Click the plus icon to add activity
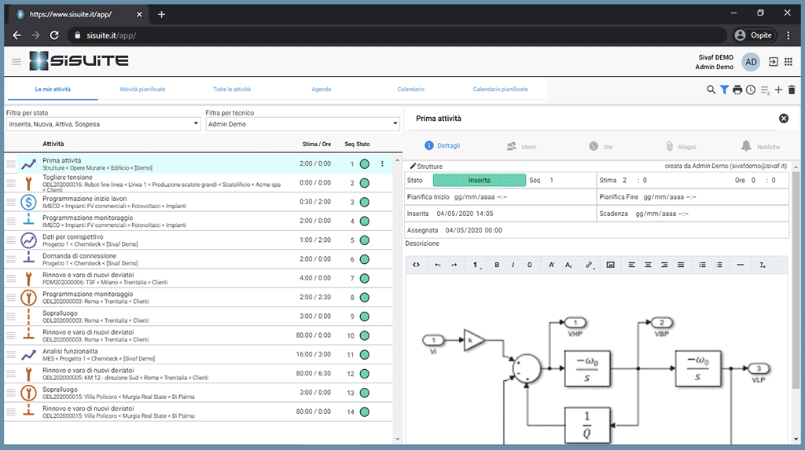This screenshot has width=805, height=450. click(x=778, y=90)
